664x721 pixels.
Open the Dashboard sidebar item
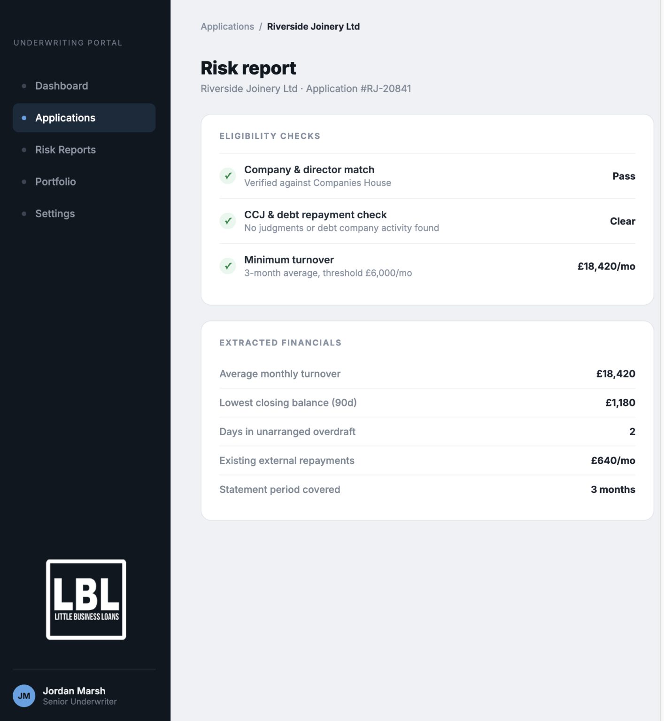click(x=84, y=86)
